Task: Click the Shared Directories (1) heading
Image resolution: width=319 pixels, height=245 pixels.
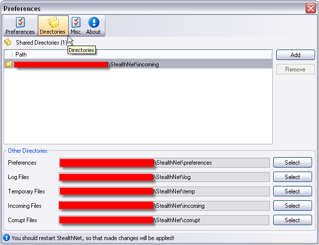Action: click(x=41, y=43)
